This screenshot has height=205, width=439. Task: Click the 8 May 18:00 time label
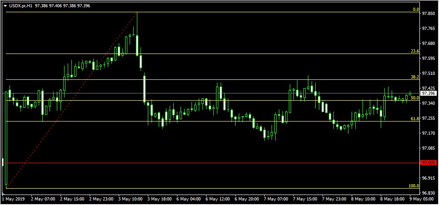pos(393,199)
